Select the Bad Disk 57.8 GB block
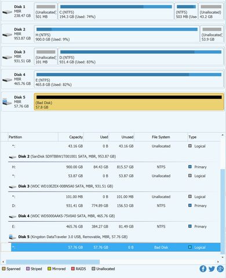Image resolution: width=226 pixels, height=278 pixels. (129, 102)
